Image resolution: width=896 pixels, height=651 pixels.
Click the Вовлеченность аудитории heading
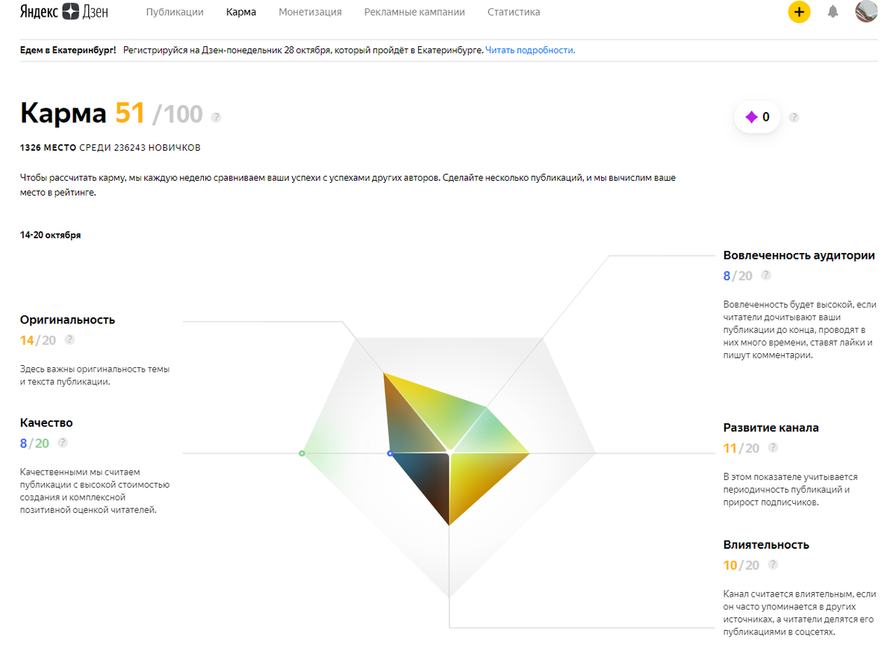799,255
